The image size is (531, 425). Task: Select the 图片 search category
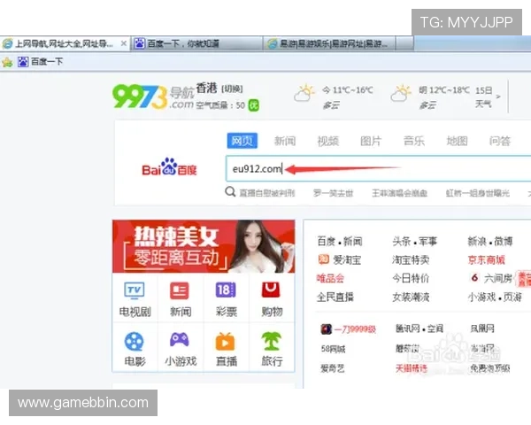coord(371,141)
